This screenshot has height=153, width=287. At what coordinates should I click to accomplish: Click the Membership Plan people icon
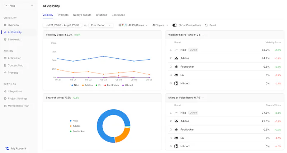coord(5,106)
